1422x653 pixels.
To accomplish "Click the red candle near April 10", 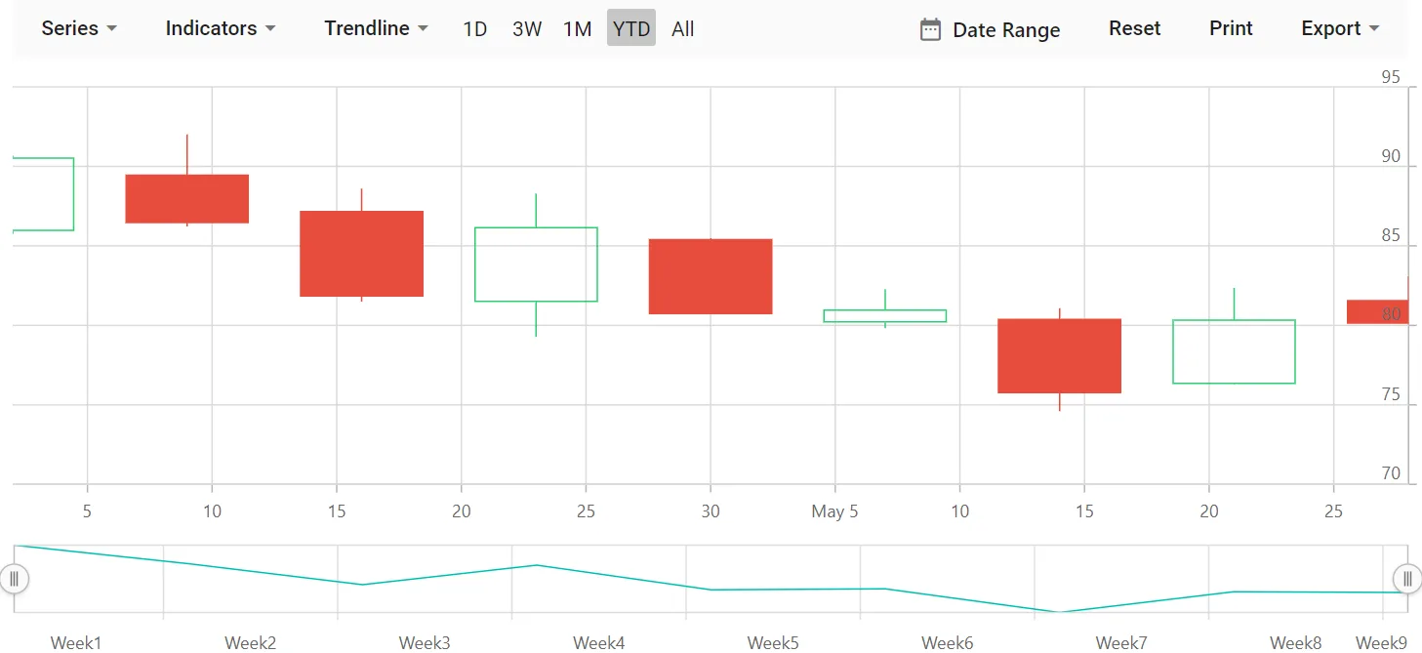I will [x=187, y=199].
